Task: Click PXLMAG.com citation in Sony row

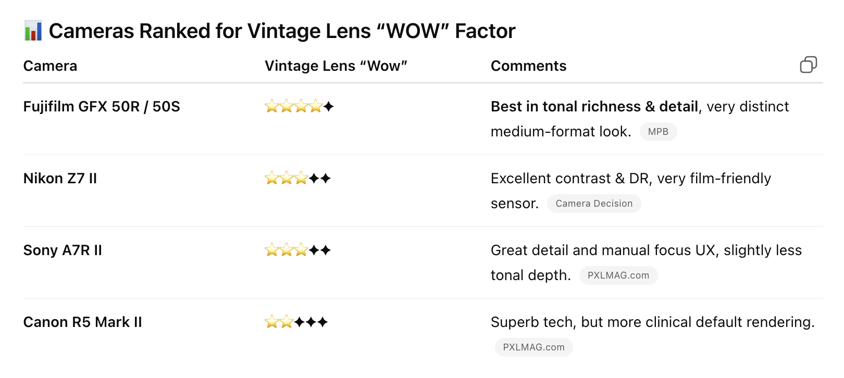Action: [x=618, y=275]
